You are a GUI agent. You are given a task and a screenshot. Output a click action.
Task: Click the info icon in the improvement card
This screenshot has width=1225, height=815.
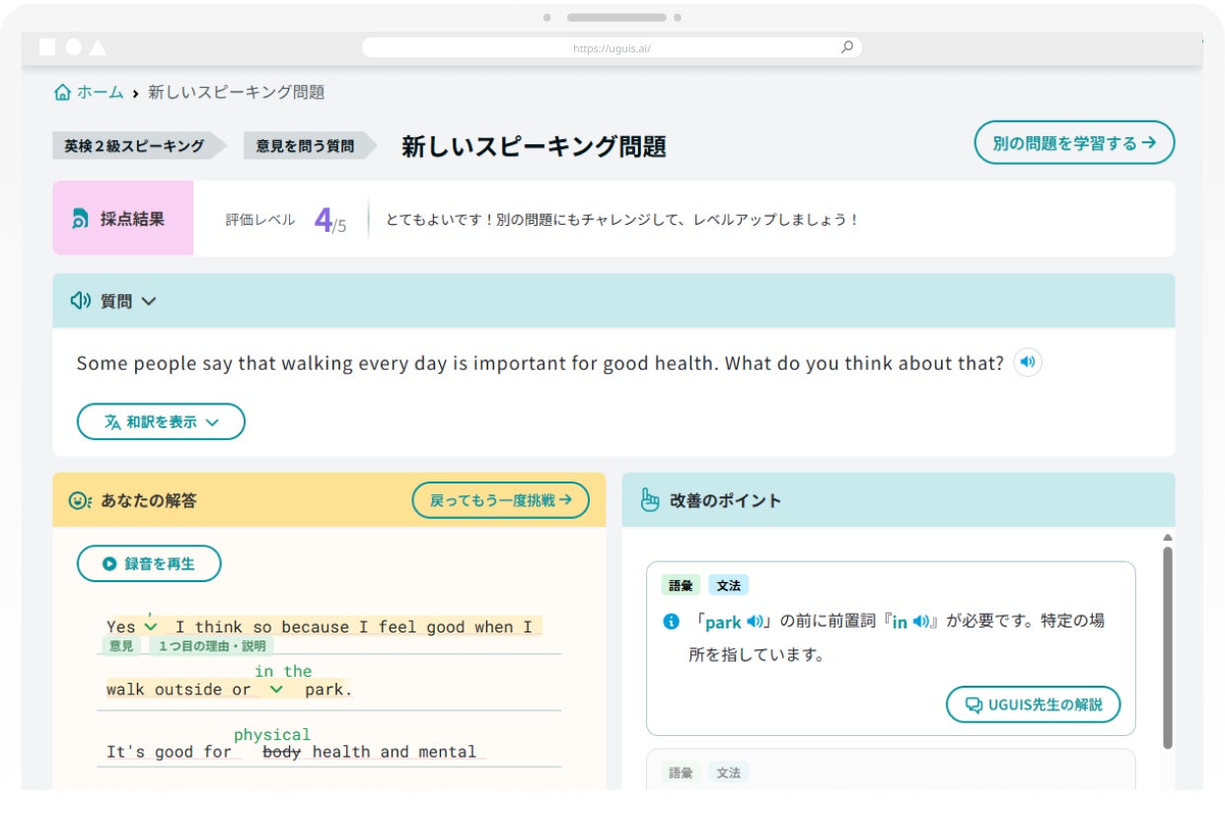(x=672, y=622)
